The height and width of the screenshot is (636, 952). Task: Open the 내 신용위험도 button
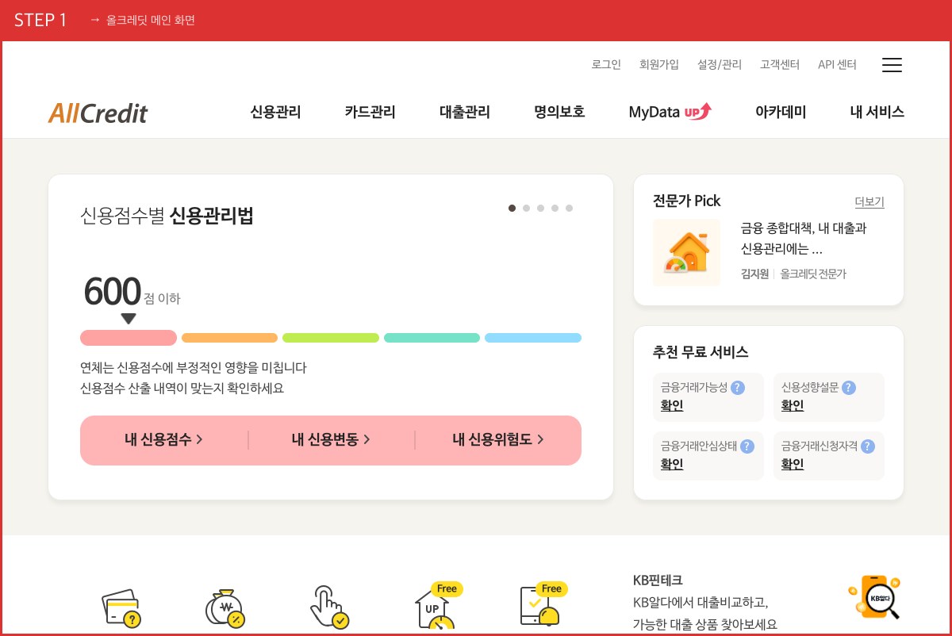(498, 439)
